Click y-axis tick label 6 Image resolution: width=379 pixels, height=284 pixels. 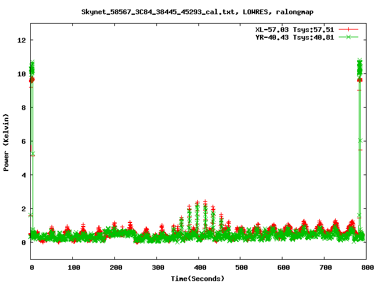pos(24,141)
